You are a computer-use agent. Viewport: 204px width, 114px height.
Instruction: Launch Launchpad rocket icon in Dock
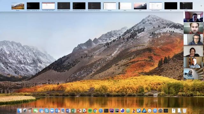pyautogui.click(x=25, y=111)
